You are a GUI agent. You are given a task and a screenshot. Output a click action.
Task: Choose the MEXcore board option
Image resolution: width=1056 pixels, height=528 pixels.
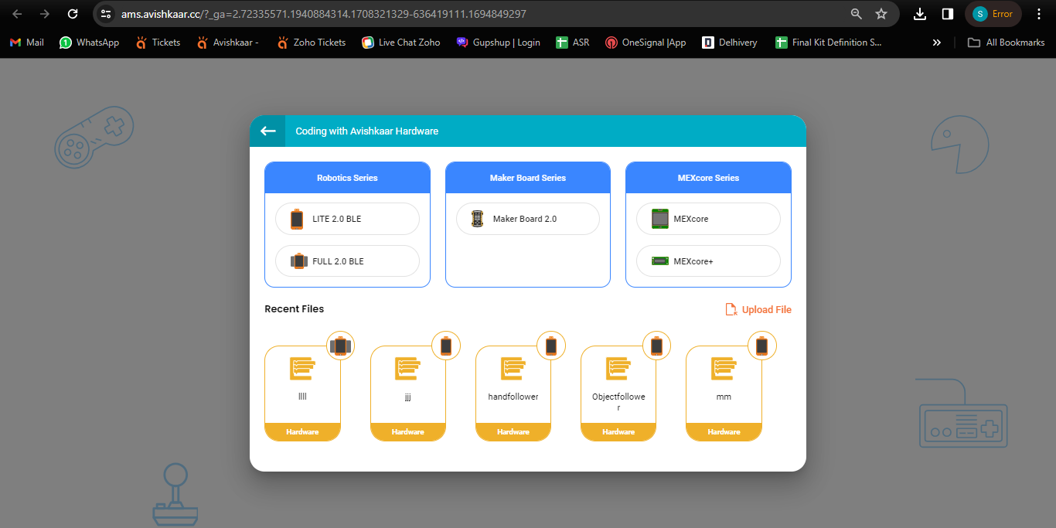pos(708,219)
